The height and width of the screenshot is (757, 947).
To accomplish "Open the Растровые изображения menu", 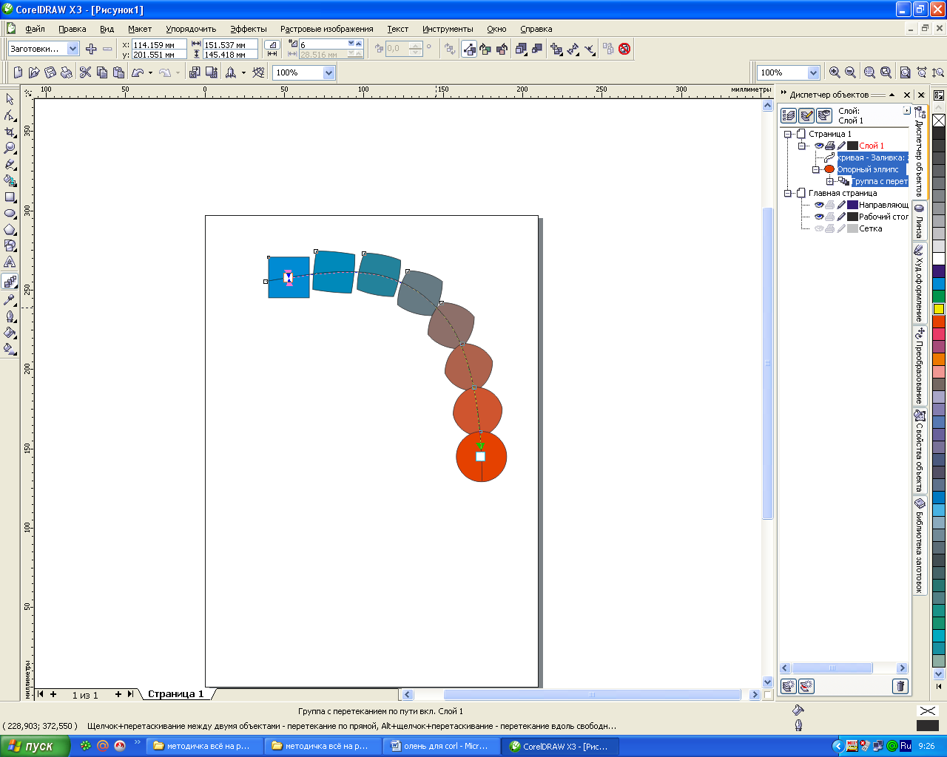I will pos(326,29).
